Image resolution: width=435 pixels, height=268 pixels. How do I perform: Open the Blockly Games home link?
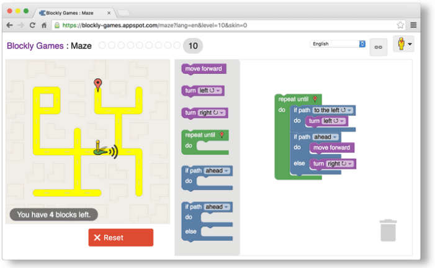(x=35, y=46)
